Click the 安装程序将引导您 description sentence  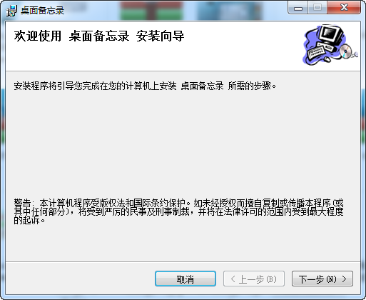[x=145, y=86]
